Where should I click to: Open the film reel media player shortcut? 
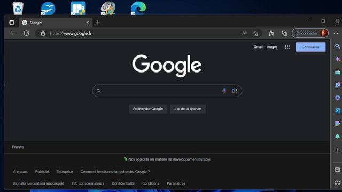click(108, 8)
